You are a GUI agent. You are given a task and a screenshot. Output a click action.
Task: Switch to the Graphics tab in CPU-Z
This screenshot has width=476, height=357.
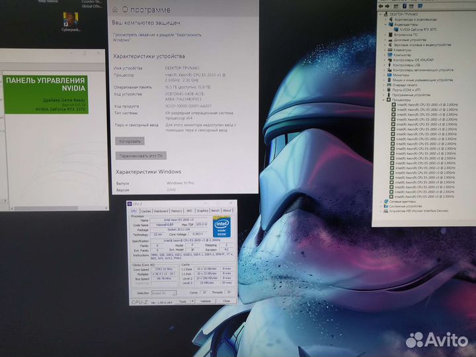(202, 211)
